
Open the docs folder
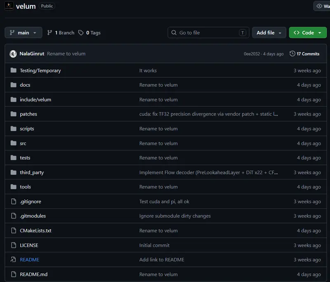tap(25, 85)
